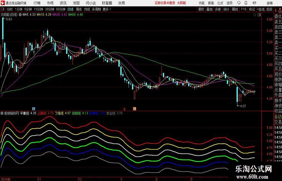Open the 选项 menu
The height and width of the screenshot is (181, 282).
(229, 3)
